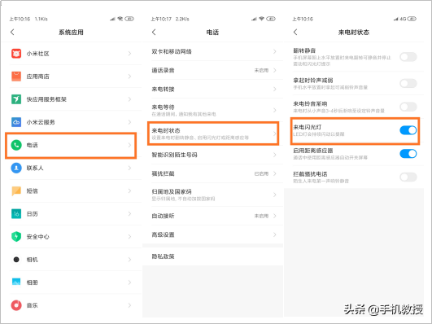Expand the 自动接听 chevron
The height and width of the screenshot is (324, 432).
click(275, 216)
